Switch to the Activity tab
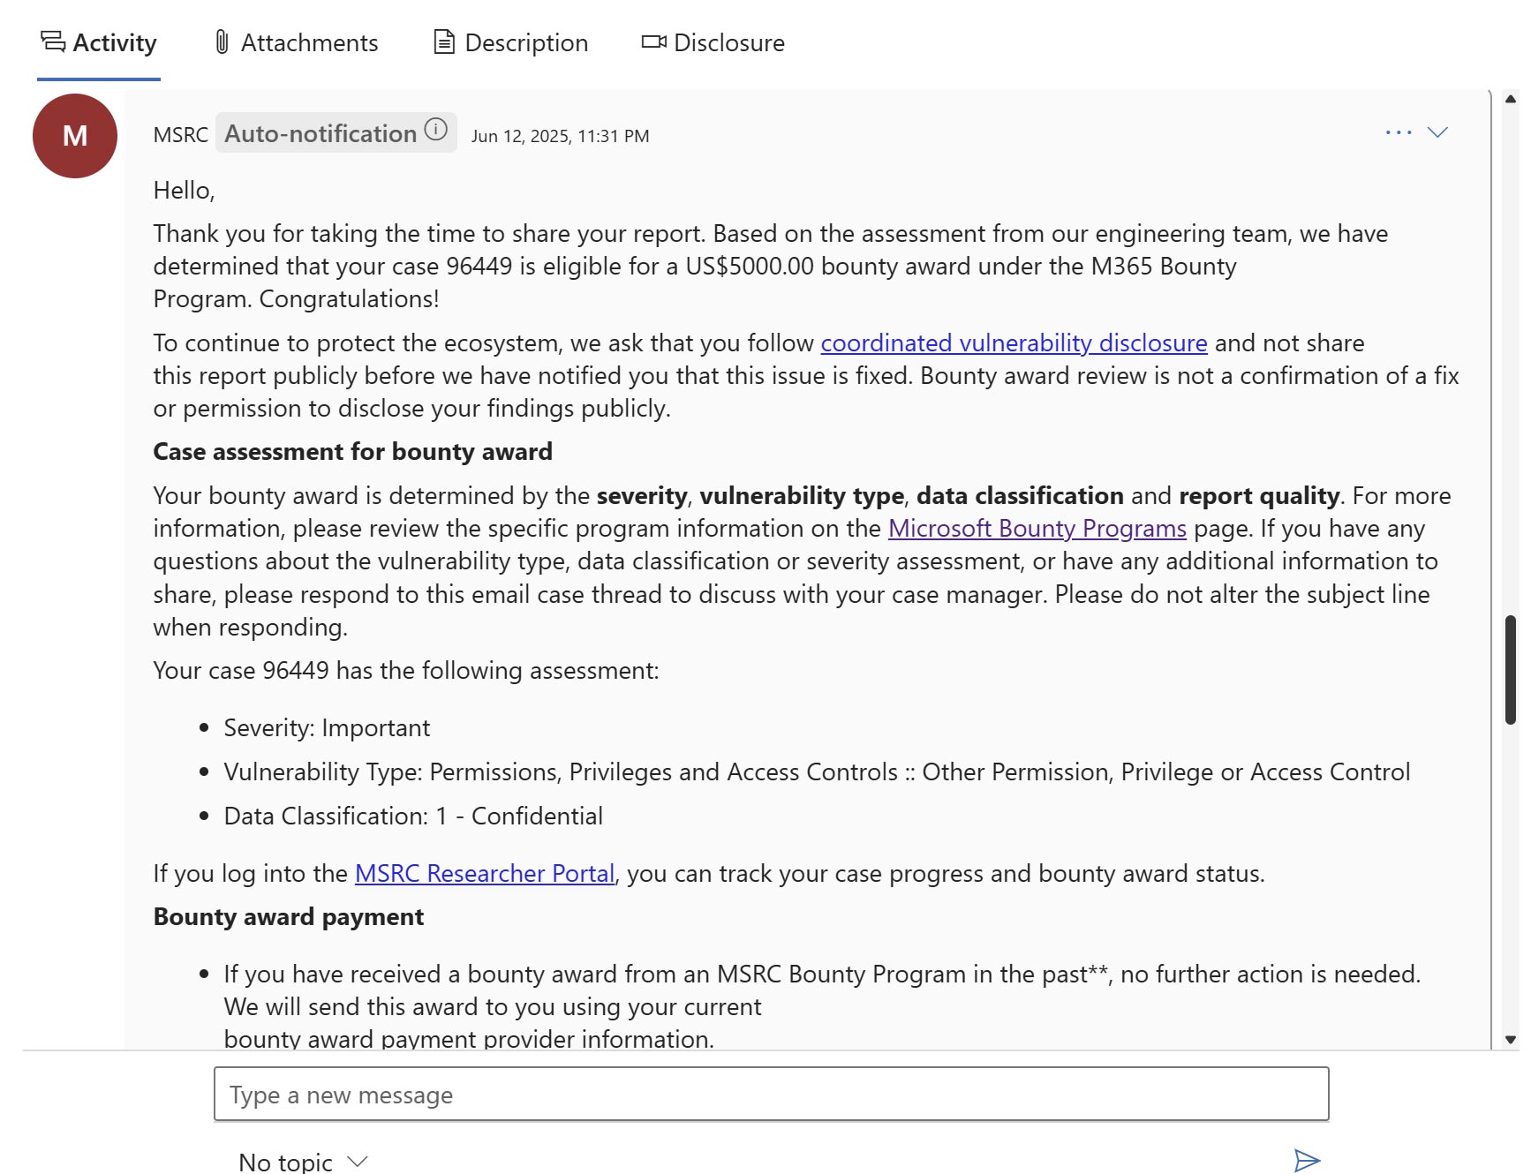 98,42
